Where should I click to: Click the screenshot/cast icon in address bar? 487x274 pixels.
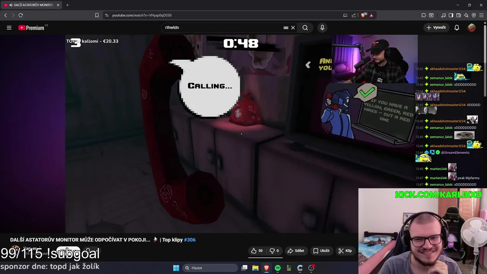(x=345, y=15)
